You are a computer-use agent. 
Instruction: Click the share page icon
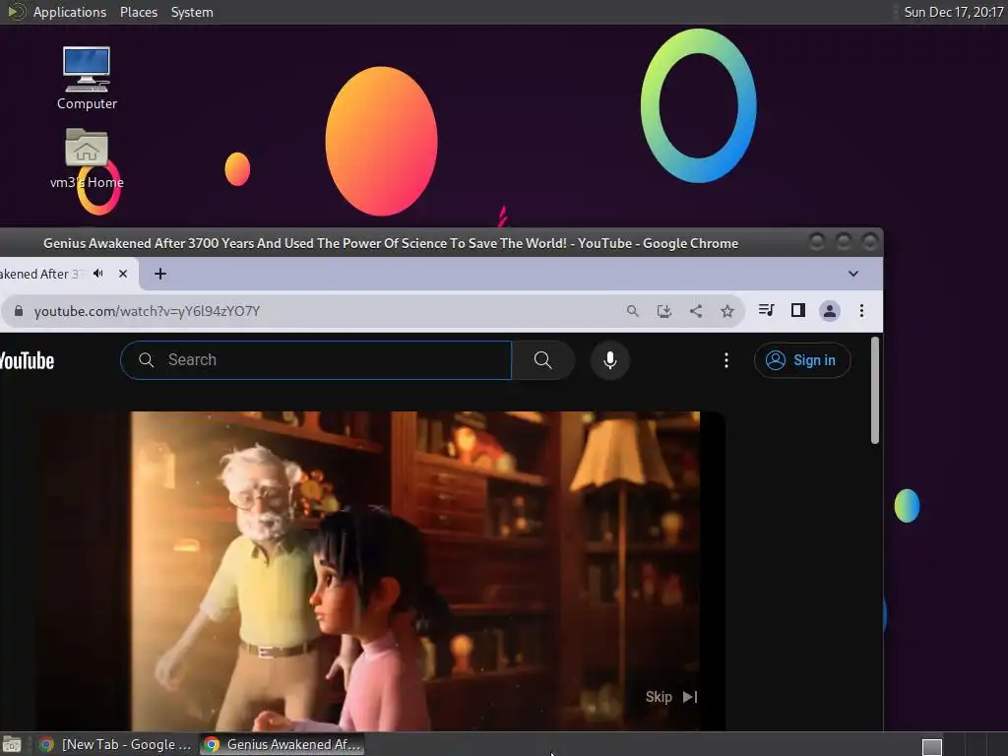click(696, 311)
